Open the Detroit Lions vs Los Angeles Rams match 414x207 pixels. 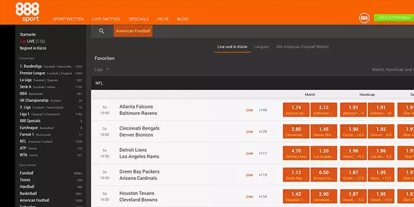coord(139,153)
